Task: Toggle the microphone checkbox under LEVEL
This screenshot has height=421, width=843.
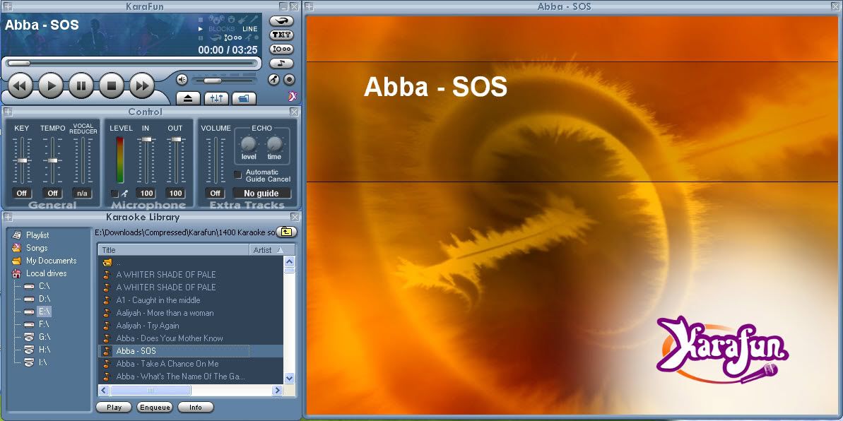Action: [x=114, y=194]
